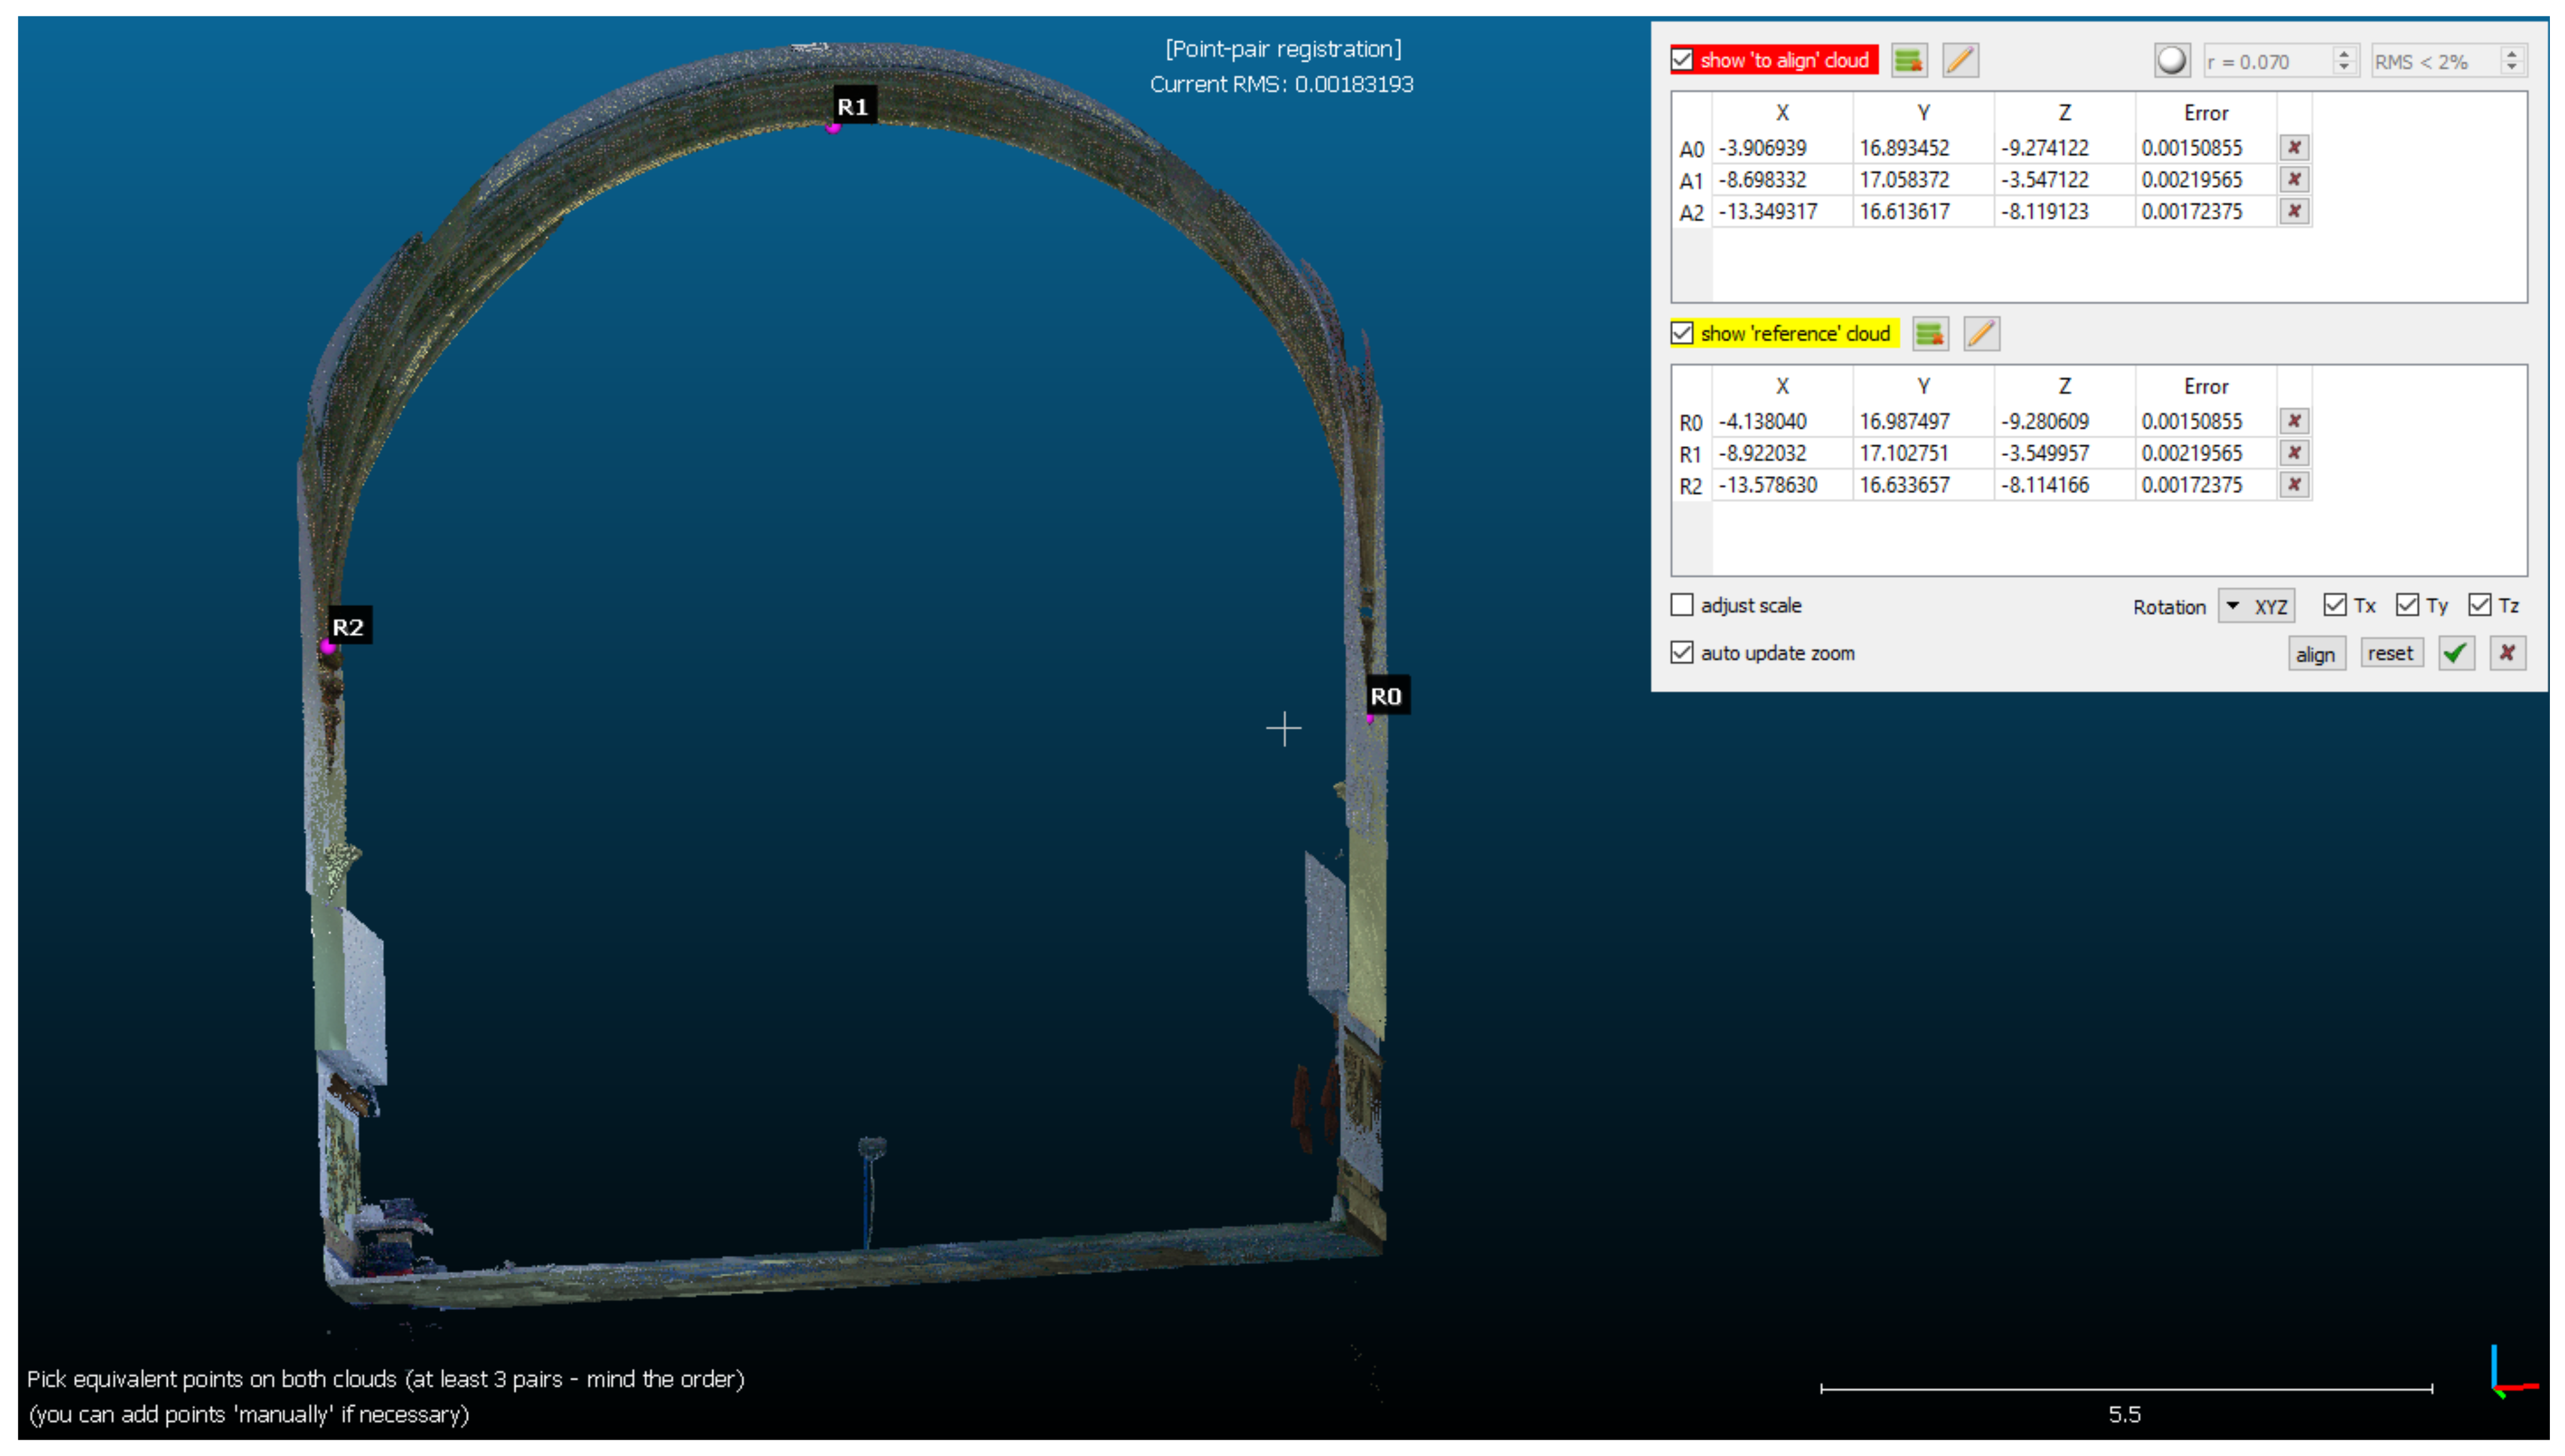Uncheck show 'reference' cloud
This screenshot has width=2565, height=1456.
click(x=1682, y=334)
